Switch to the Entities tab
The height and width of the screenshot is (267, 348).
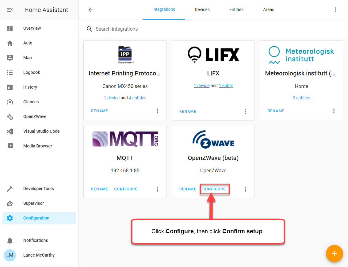click(x=236, y=10)
